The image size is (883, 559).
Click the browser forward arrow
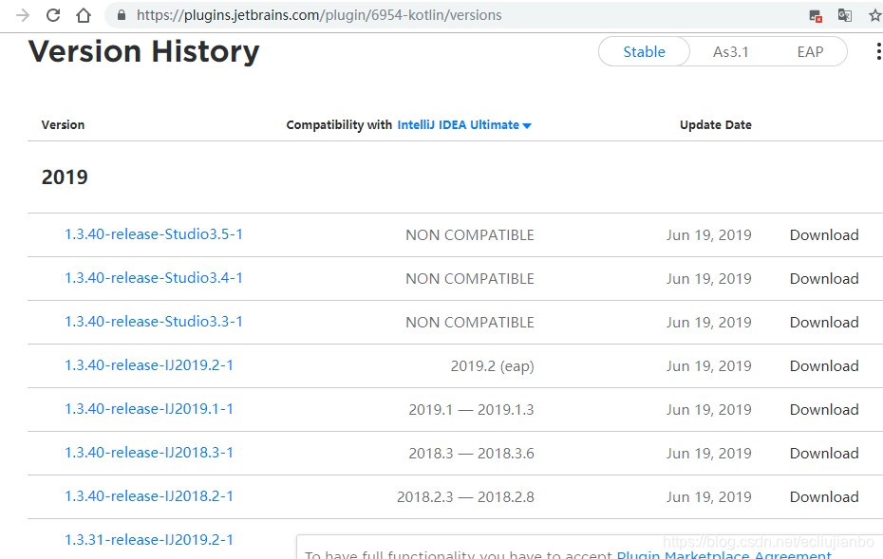[22, 15]
